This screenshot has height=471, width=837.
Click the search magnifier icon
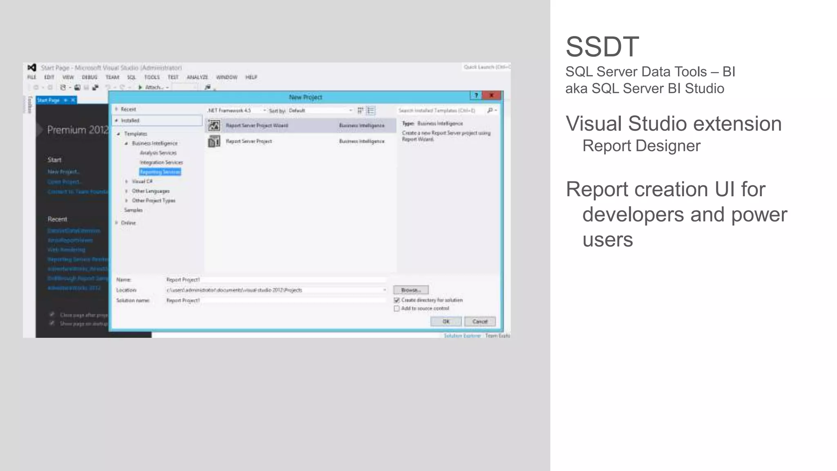(x=490, y=110)
